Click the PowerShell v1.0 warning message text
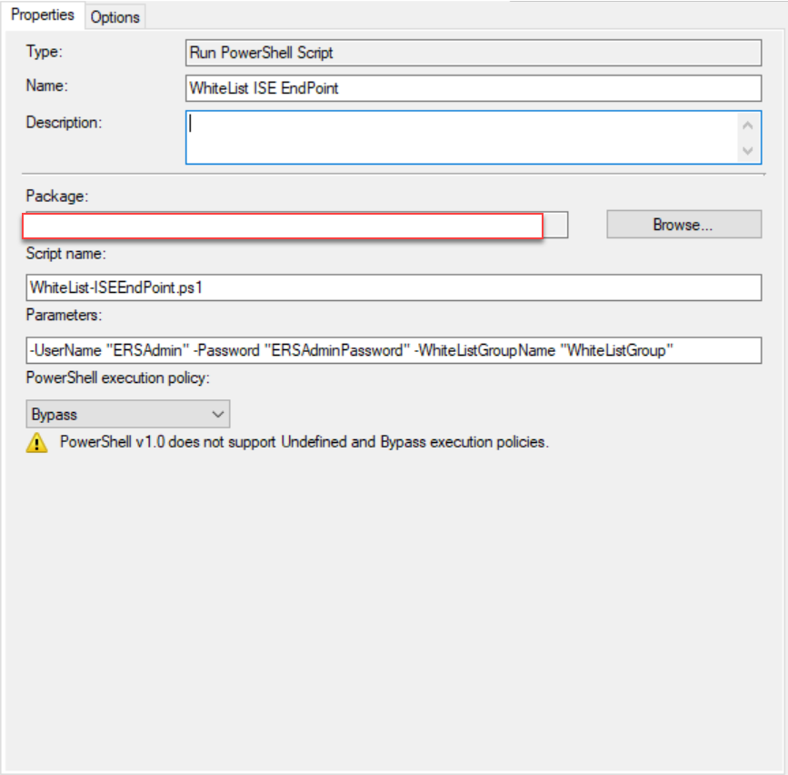This screenshot has height=775, width=788. [x=304, y=442]
